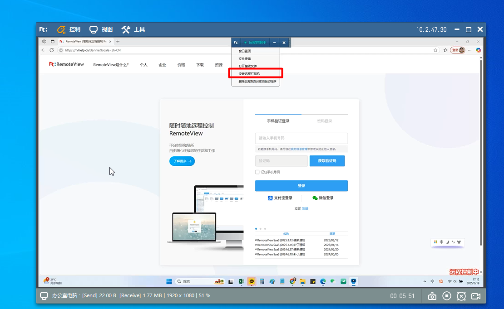
Task: Close the RemoteView browser tab
Action: point(110,41)
